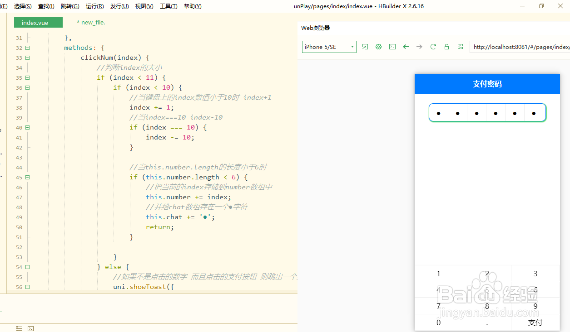This screenshot has height=332, width=570.
Task: Click the localhost URL address field
Action: tap(520, 47)
